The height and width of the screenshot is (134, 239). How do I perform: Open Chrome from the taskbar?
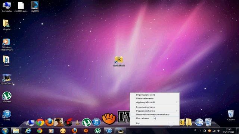coord(40,131)
